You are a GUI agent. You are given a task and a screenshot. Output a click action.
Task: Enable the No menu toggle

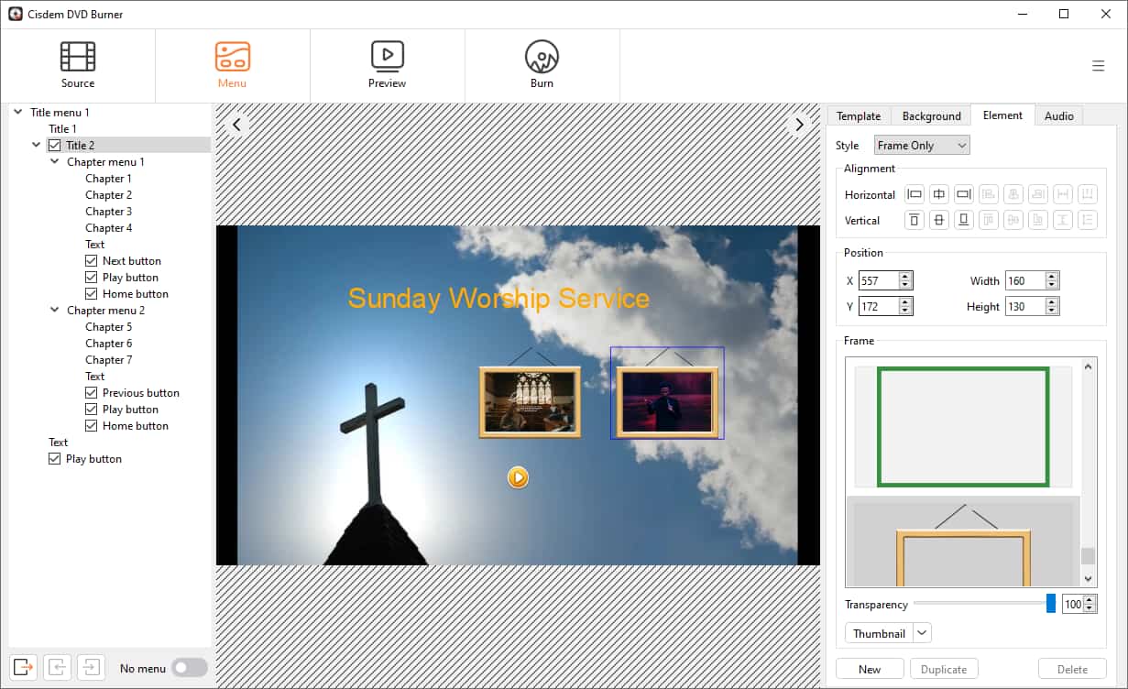click(x=190, y=669)
